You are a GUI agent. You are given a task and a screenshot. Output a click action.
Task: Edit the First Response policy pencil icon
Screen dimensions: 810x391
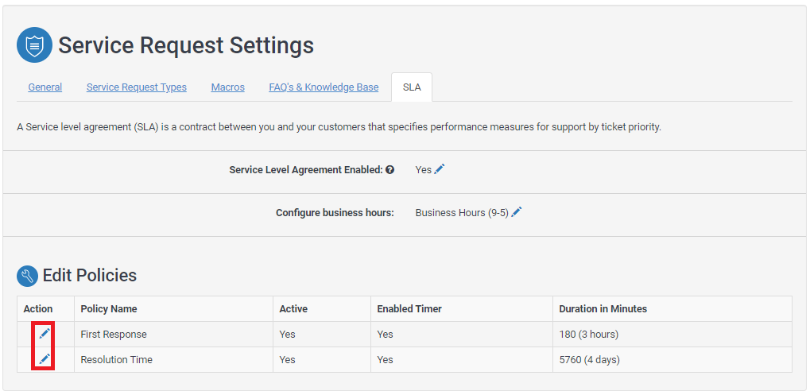[x=45, y=334]
